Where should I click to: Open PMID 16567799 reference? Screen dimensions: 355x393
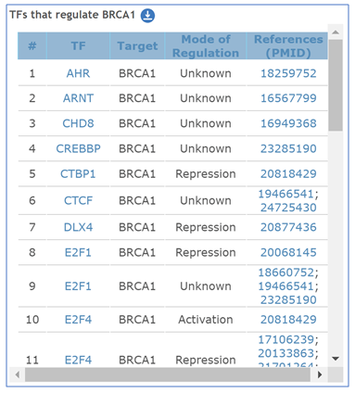tap(288, 98)
